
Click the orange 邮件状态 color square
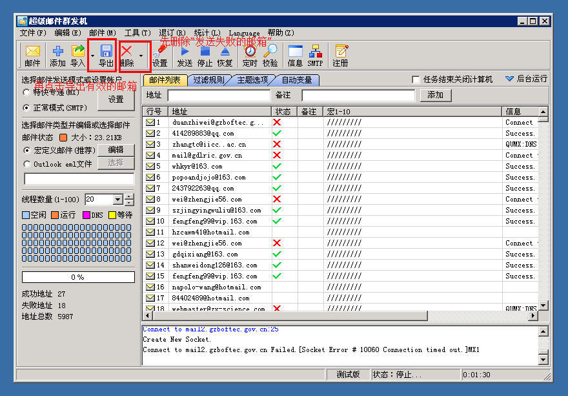point(63,138)
